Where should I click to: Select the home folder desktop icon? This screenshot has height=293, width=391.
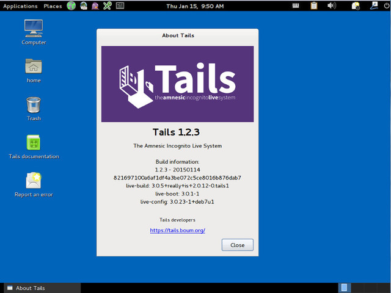tap(34, 71)
